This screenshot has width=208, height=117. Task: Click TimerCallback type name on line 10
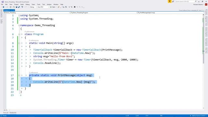43,50
